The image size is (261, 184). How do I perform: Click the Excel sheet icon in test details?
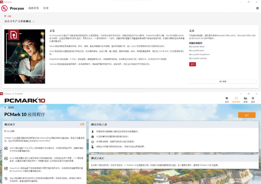(x=6, y=158)
